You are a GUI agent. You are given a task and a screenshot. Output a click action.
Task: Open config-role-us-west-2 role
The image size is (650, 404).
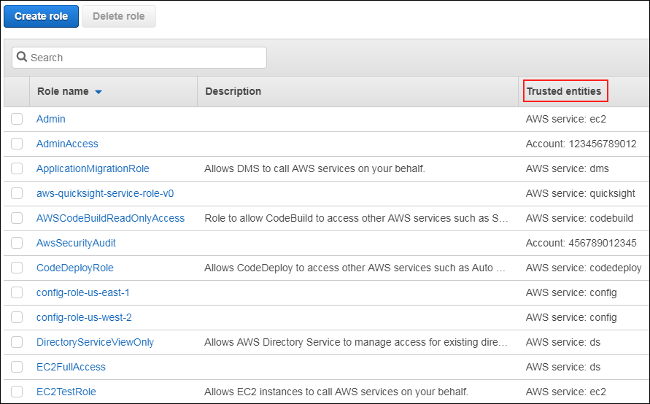84,317
